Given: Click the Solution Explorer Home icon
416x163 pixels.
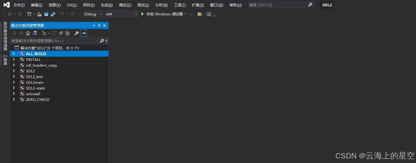Looking at the screenshot, I should (x=28, y=33).
